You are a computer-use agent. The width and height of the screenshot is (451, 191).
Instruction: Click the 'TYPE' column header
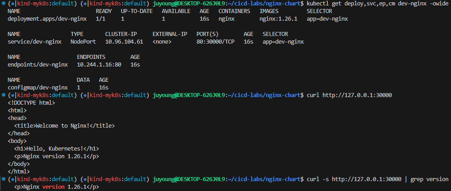pos(77,34)
